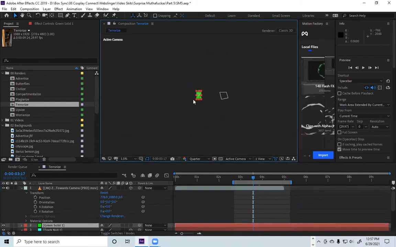Click the Change Renderer link
Viewport: 396px width, 247px height.
112,216
